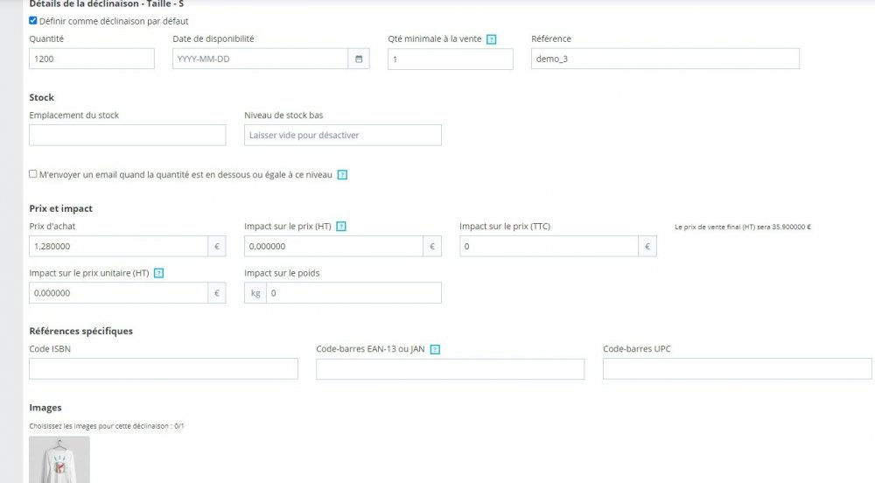Screen dimensions: 875x483
Task: Click help icon next to Impact sur le prix (HT)
Action: tap(340, 227)
